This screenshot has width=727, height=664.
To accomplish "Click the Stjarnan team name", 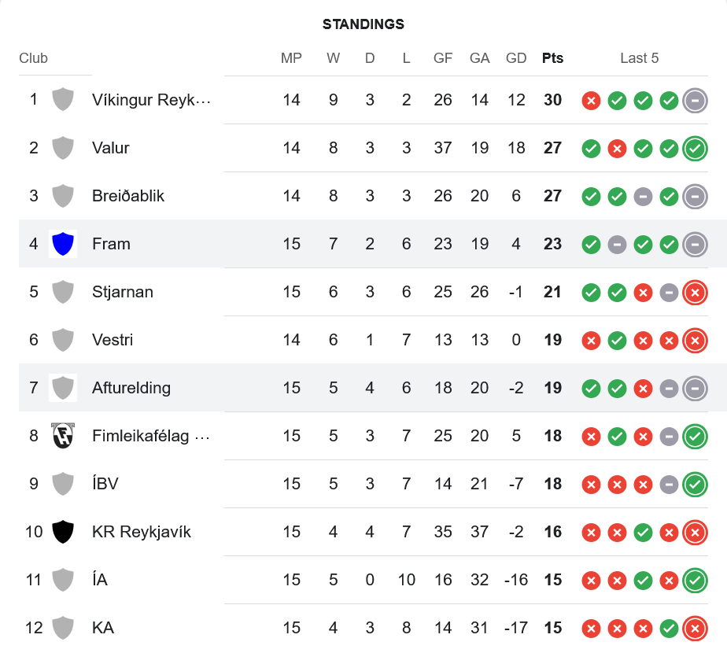I will 123,292.
